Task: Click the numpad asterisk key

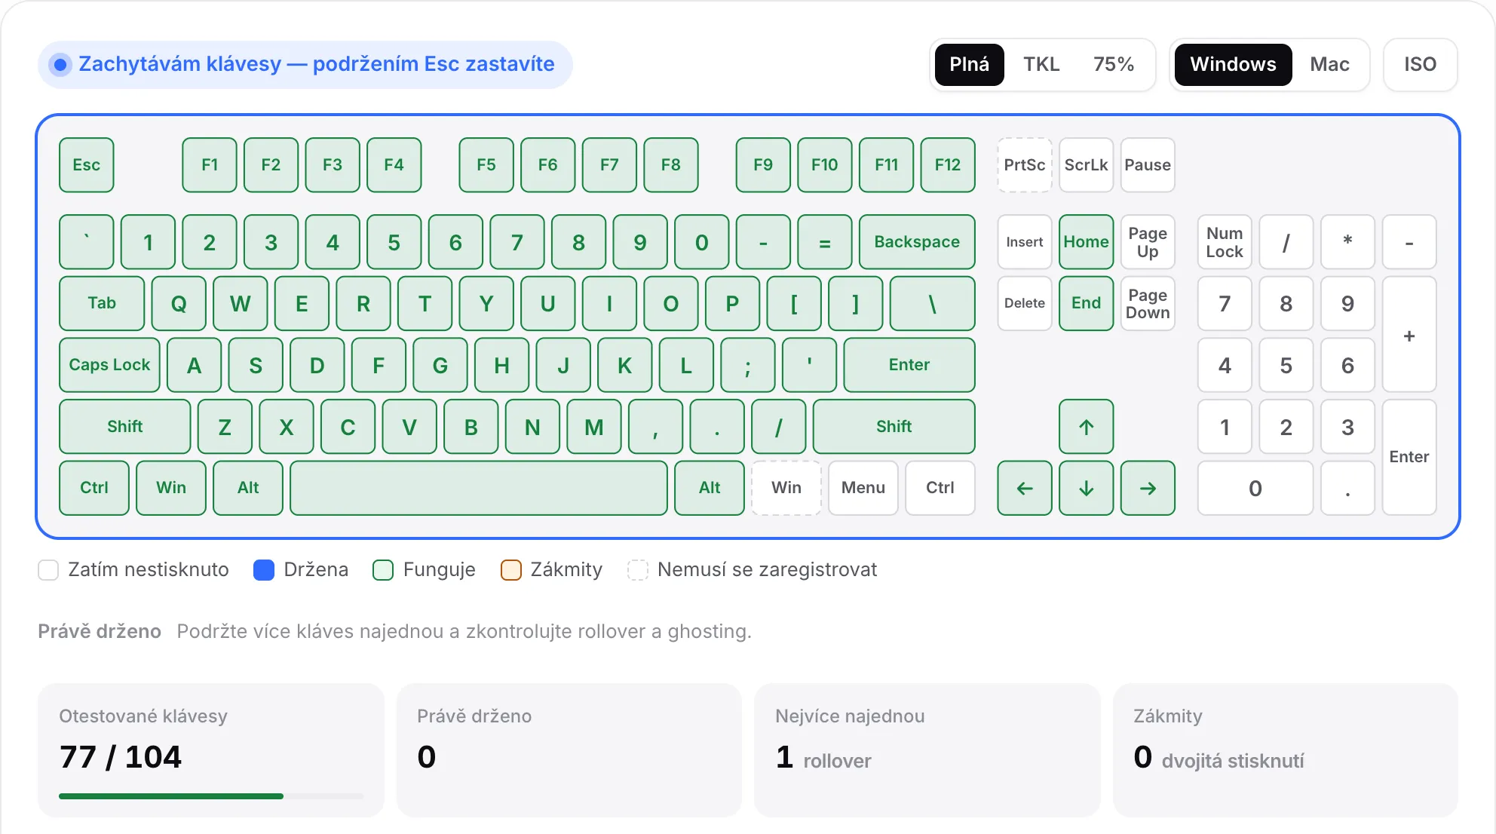Action: coord(1347,242)
